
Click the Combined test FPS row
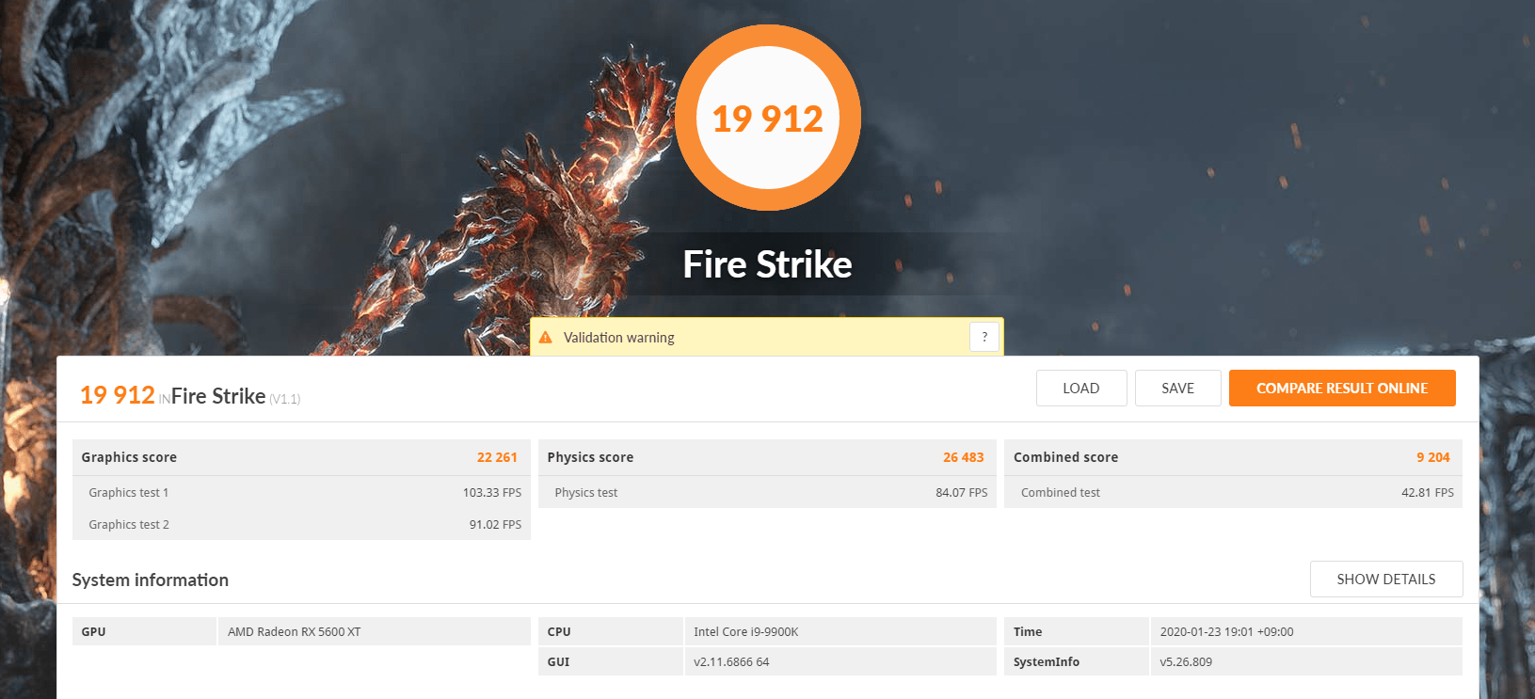point(1233,492)
